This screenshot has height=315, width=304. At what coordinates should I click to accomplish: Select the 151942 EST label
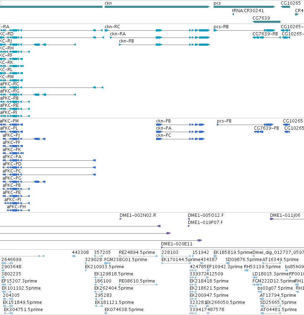pos(201,252)
